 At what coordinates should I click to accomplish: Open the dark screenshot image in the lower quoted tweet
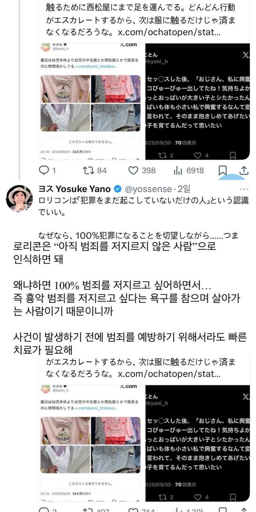click(197, 443)
